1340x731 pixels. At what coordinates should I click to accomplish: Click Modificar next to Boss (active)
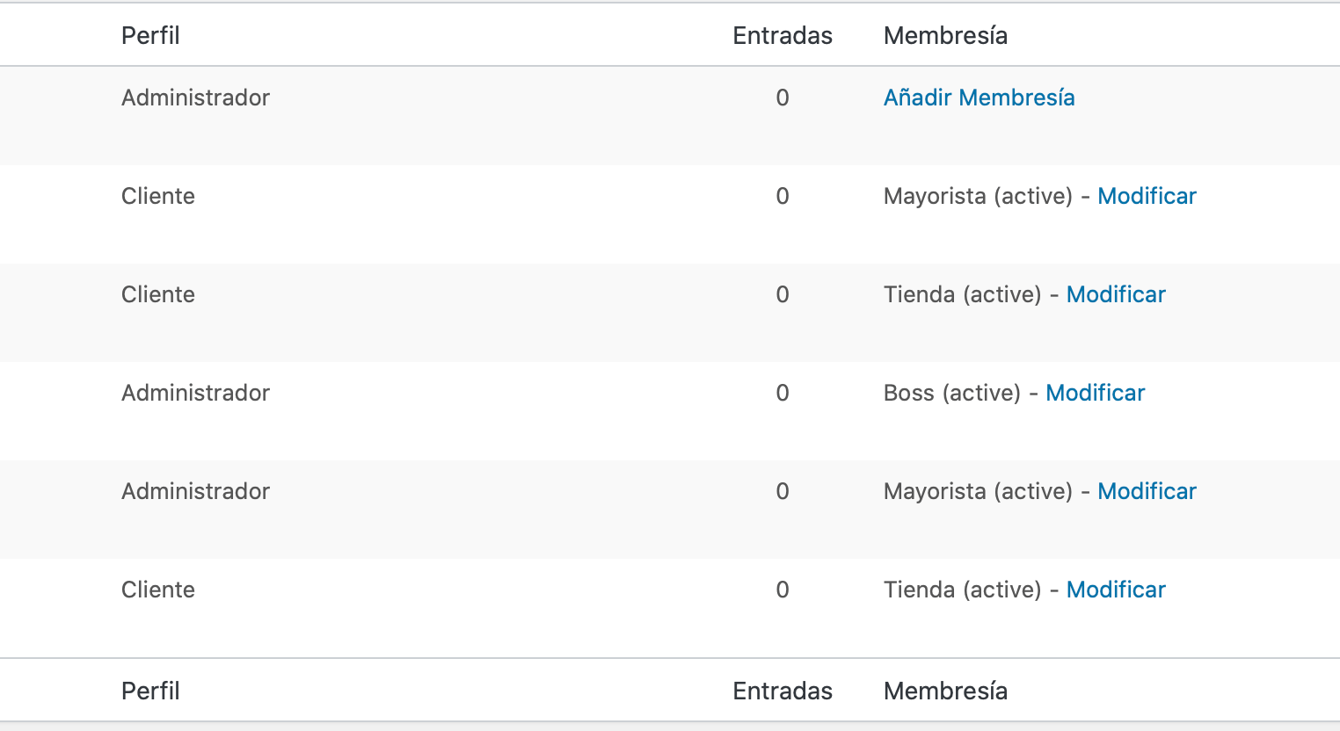tap(1095, 393)
